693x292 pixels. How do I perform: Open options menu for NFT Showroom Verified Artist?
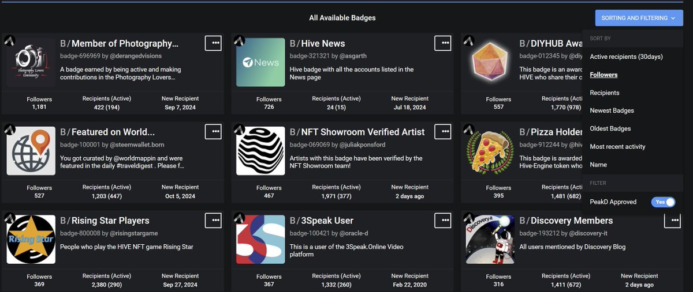click(442, 132)
